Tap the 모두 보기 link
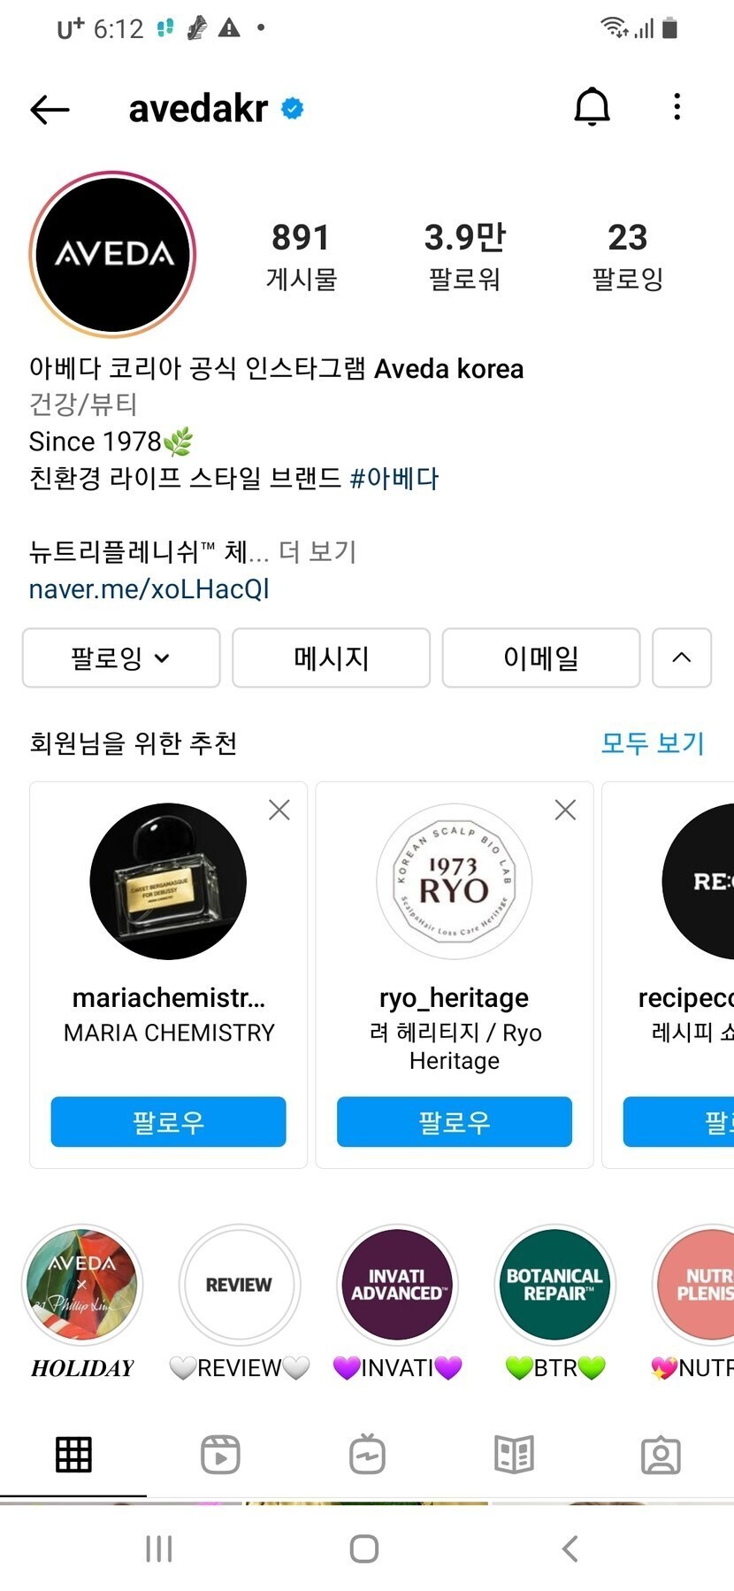Screen dimensions: 734x1591 pyautogui.click(x=653, y=743)
